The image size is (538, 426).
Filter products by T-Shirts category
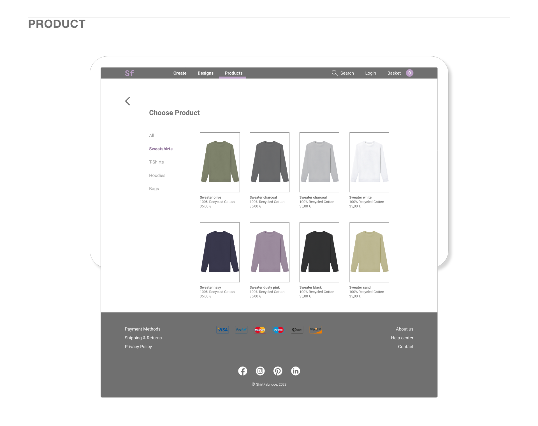[x=156, y=162]
